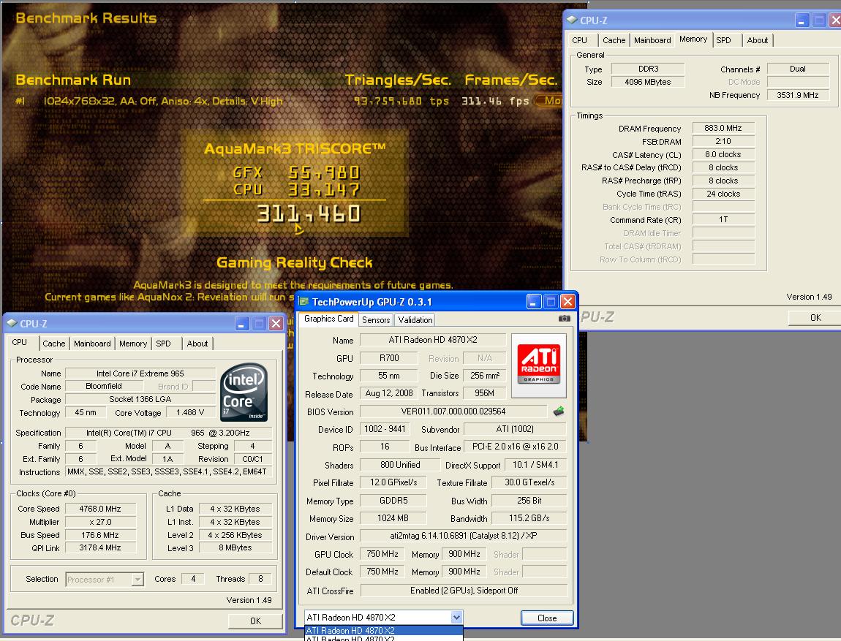
Task: Click the Memory Size 1024 MB field in GPU-Z
Action: 393,518
